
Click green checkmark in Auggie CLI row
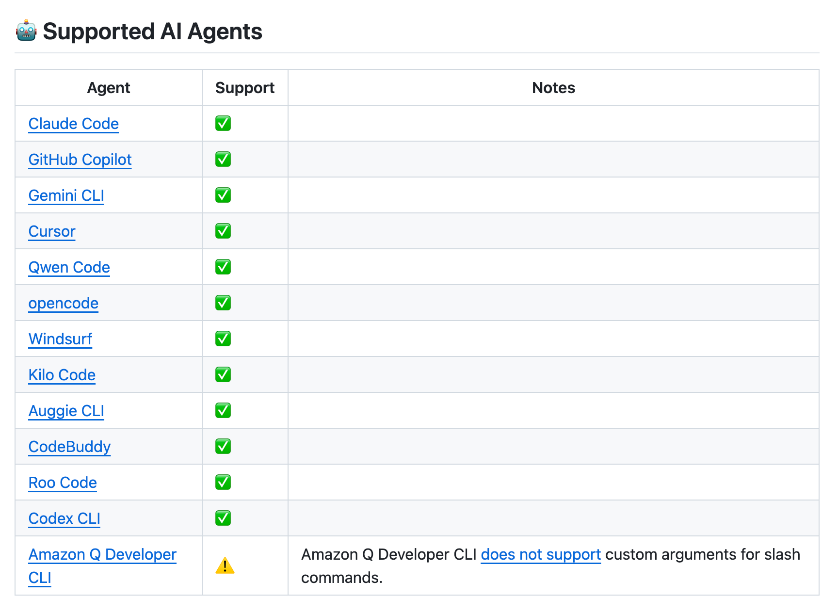tap(223, 410)
